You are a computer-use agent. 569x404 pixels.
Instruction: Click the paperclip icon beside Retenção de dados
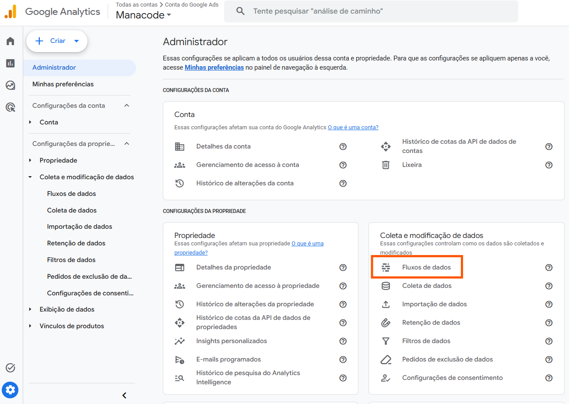(386, 322)
